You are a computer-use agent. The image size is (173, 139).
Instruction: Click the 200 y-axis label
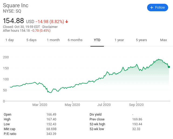[6, 57]
